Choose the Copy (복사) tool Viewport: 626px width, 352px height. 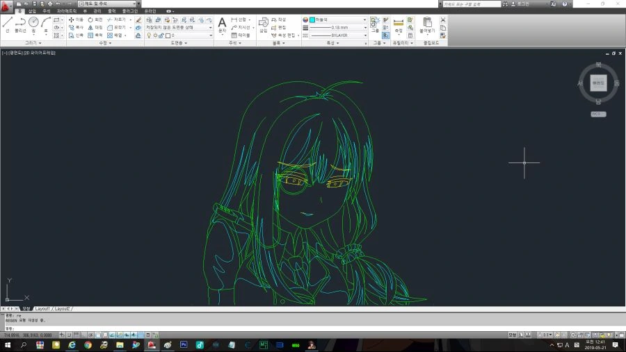[x=76, y=28]
